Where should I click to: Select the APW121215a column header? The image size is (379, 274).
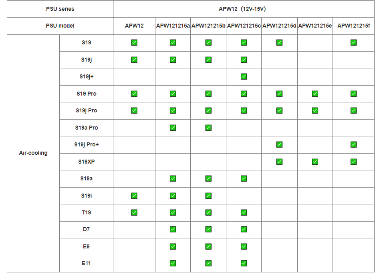point(173,26)
